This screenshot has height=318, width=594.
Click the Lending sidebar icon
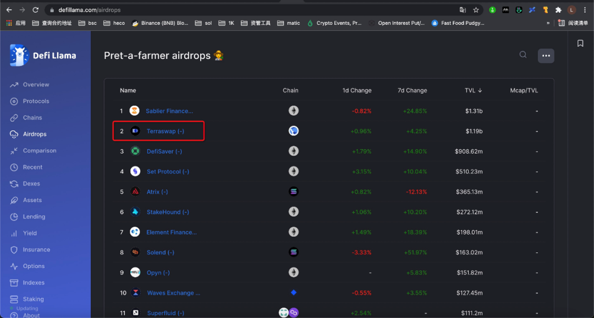point(14,217)
